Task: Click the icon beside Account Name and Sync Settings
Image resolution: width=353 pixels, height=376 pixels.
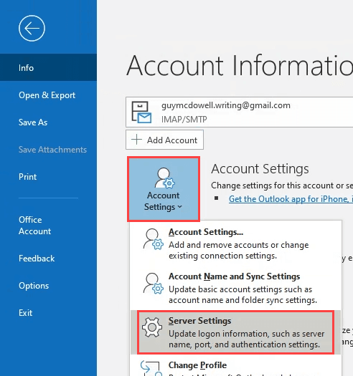Action: point(153,284)
